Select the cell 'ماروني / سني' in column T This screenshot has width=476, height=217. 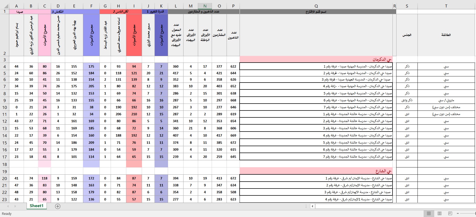coord(446,100)
